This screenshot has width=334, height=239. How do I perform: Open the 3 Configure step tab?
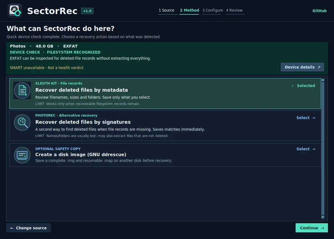213,11
